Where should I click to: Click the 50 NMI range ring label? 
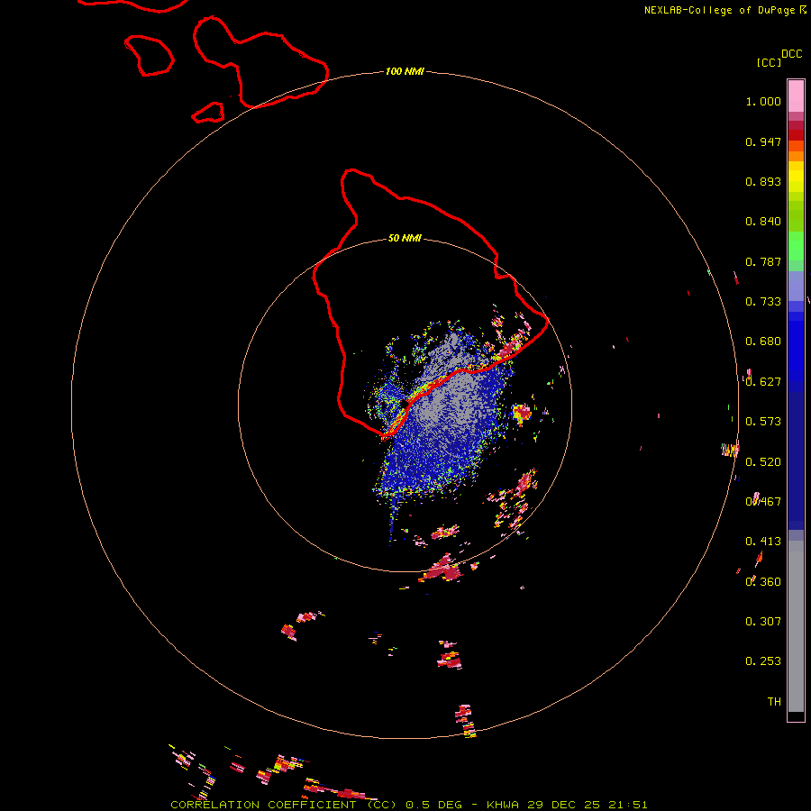point(405,238)
